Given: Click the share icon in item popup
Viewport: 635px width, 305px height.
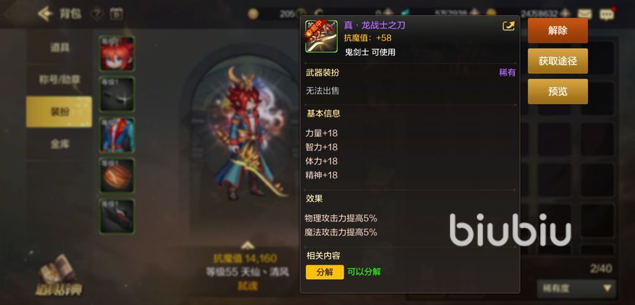Looking at the screenshot, I should point(508,26).
